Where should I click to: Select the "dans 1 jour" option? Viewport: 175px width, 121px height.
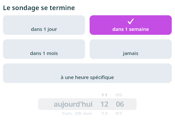(44, 25)
